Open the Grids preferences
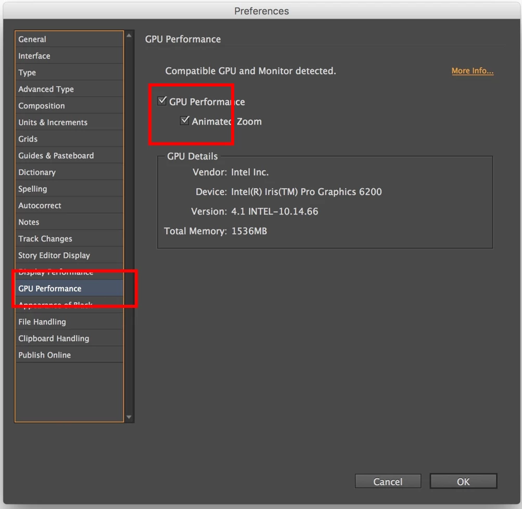 click(69, 139)
